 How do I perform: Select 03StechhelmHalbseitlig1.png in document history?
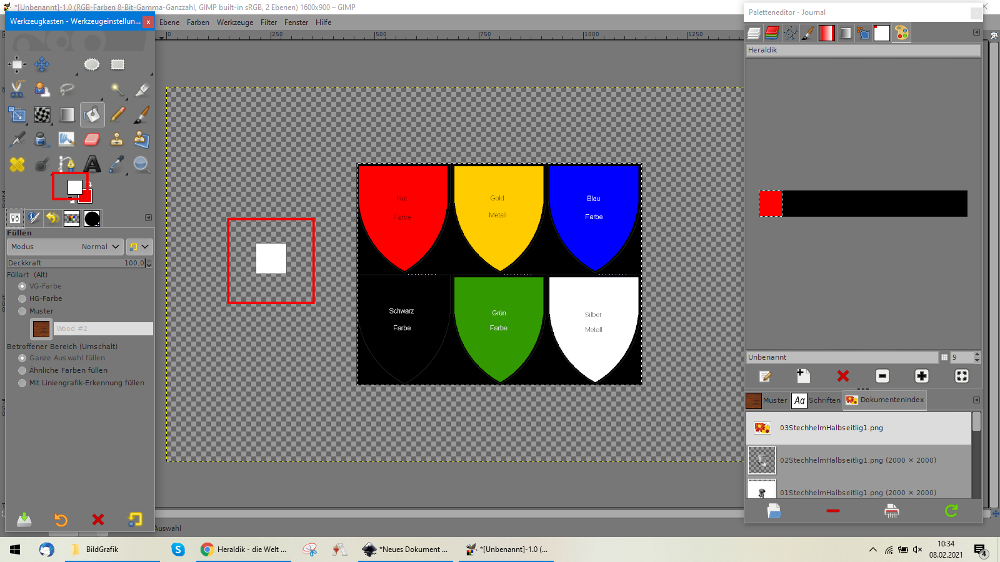point(859,428)
